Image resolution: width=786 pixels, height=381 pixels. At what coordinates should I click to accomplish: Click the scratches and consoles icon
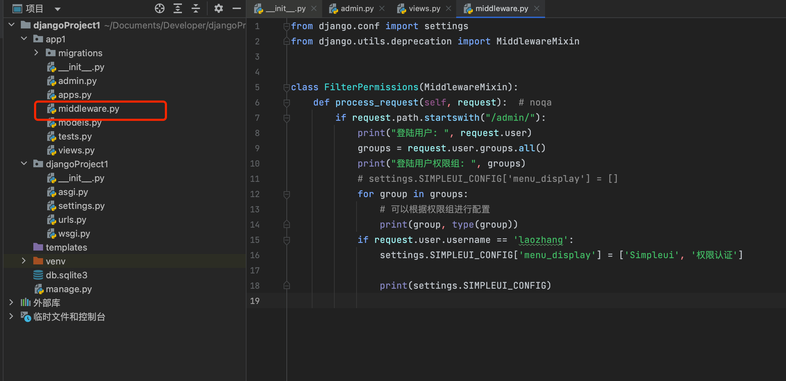click(x=26, y=316)
